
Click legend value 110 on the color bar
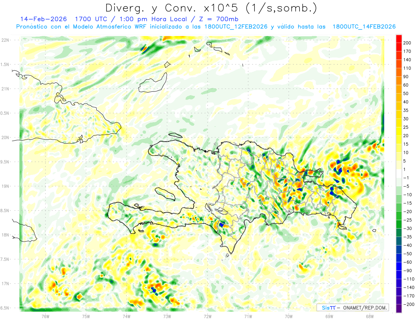[407, 68]
